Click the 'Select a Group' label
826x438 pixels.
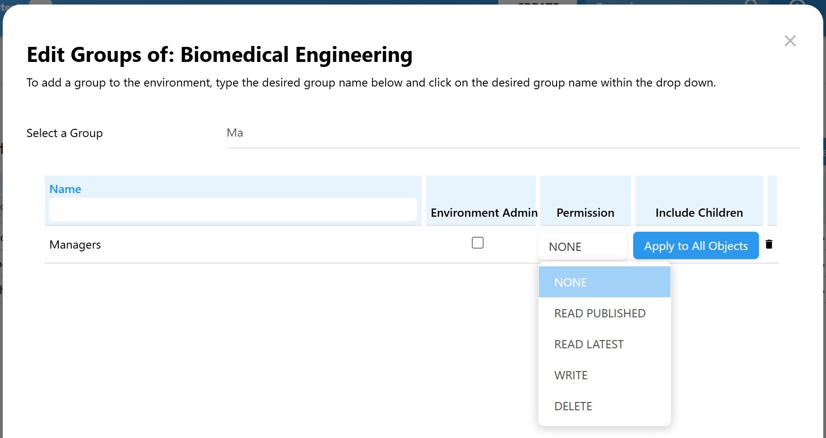[65, 133]
